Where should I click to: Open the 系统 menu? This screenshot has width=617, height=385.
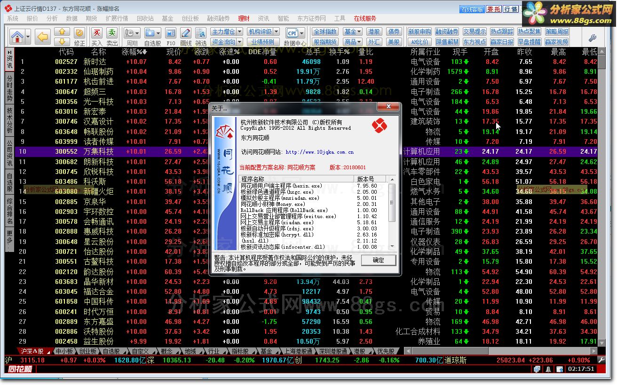click(x=13, y=18)
